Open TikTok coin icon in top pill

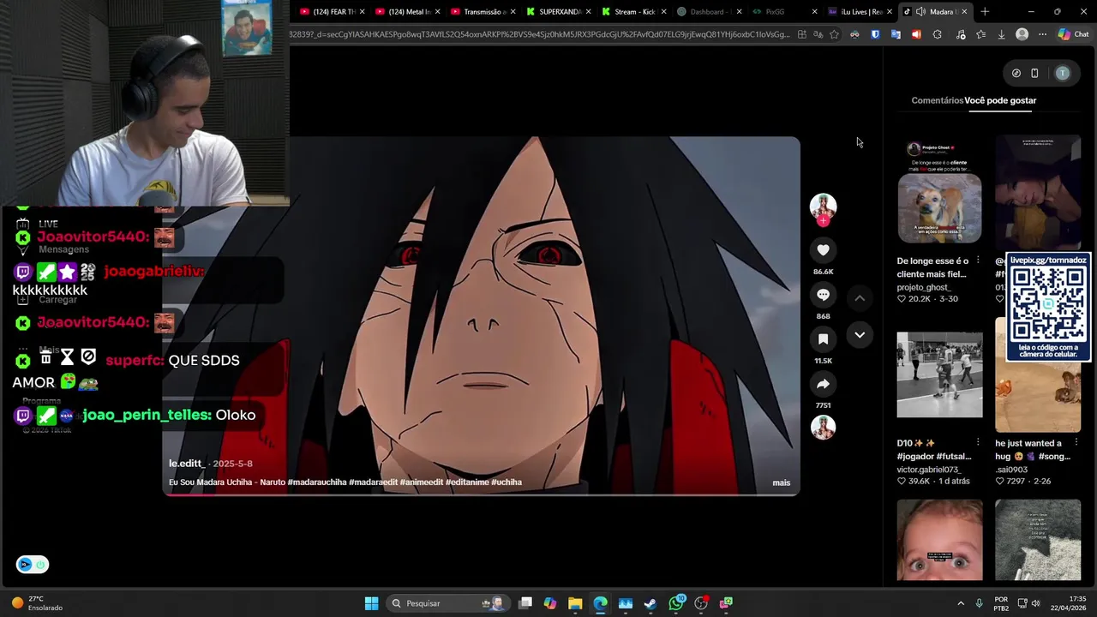1016,74
